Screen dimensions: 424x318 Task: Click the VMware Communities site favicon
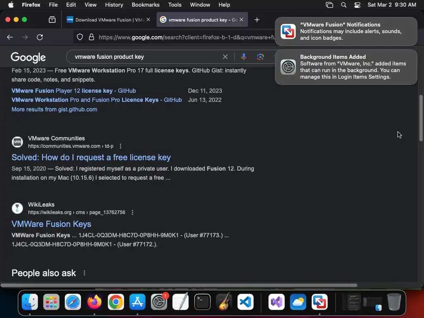point(17,142)
